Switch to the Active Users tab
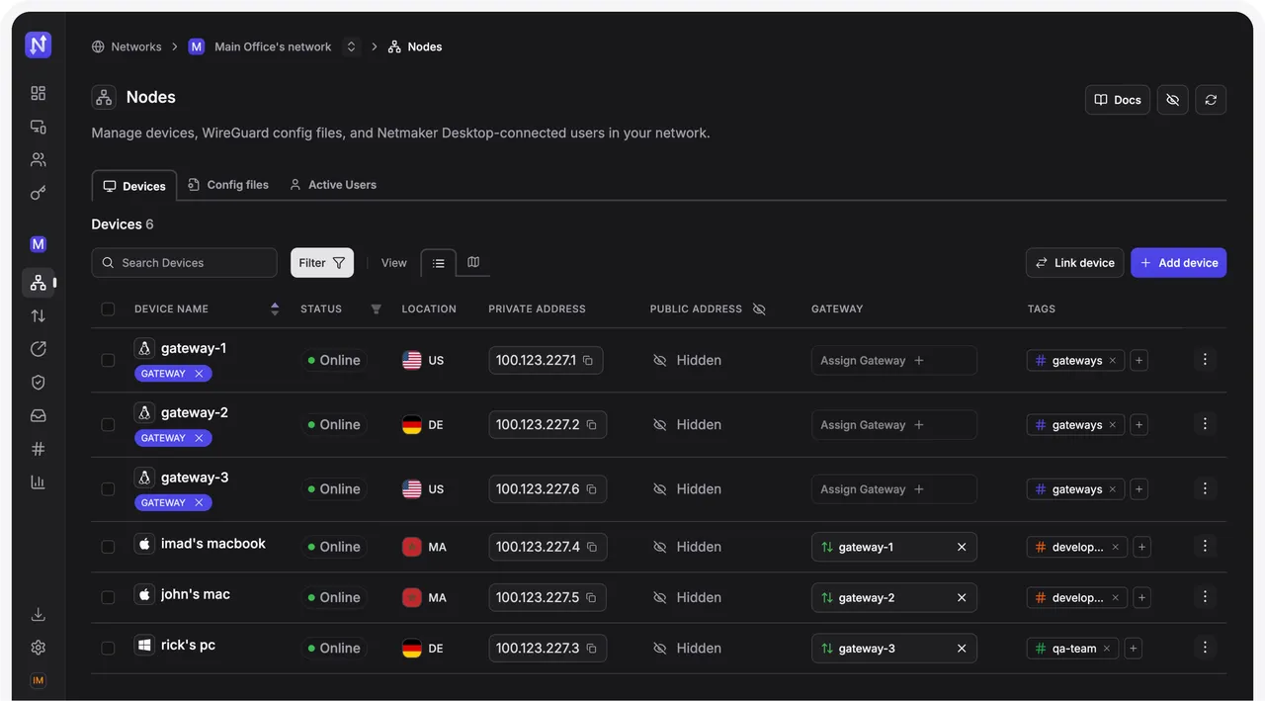This screenshot has width=1265, height=701. [x=333, y=185]
